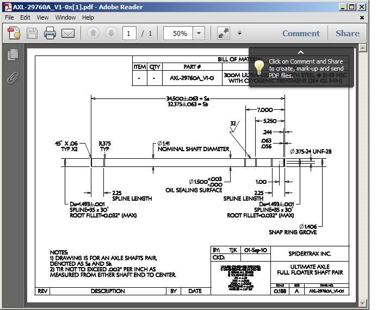Open the Comment pane
The image size is (377, 310).
pyautogui.click(x=301, y=34)
